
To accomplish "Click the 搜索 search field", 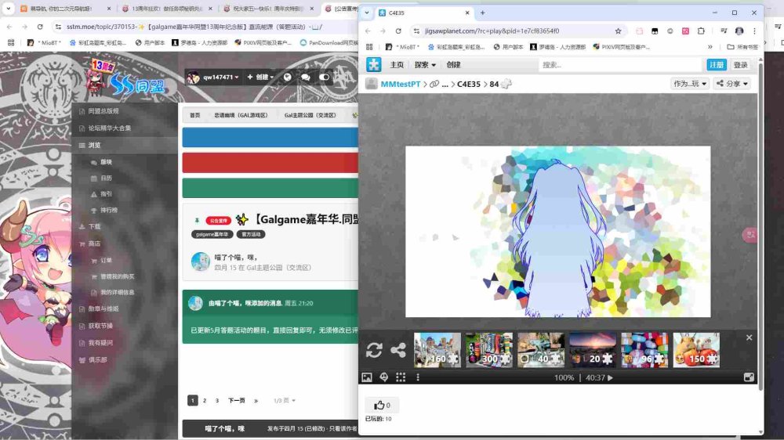I will [620, 65].
